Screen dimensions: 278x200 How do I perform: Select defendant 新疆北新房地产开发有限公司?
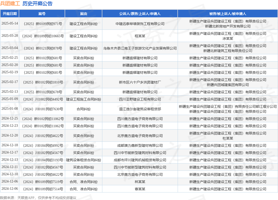click(x=228, y=26)
